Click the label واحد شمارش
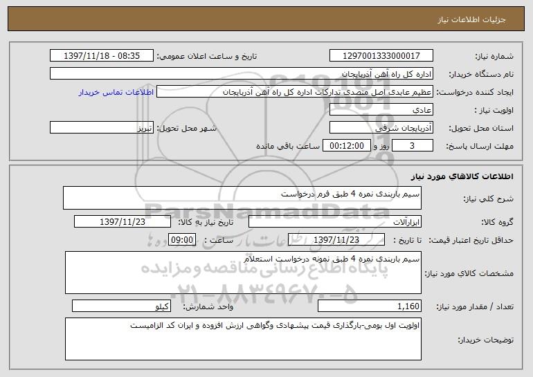533x377 pixels. coord(208,306)
